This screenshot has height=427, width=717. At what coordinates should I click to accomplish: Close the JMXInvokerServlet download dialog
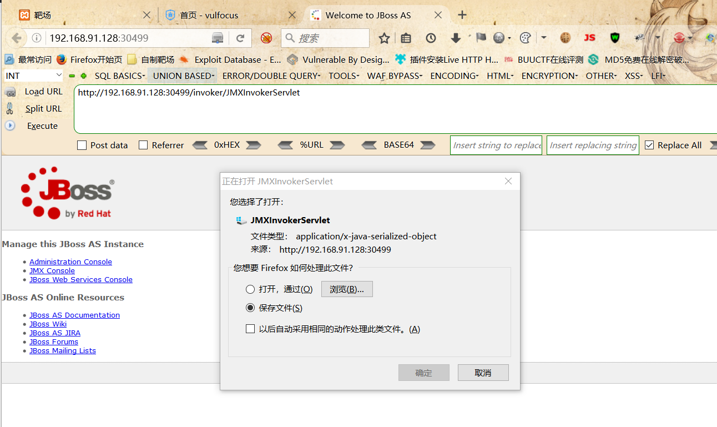(x=508, y=181)
